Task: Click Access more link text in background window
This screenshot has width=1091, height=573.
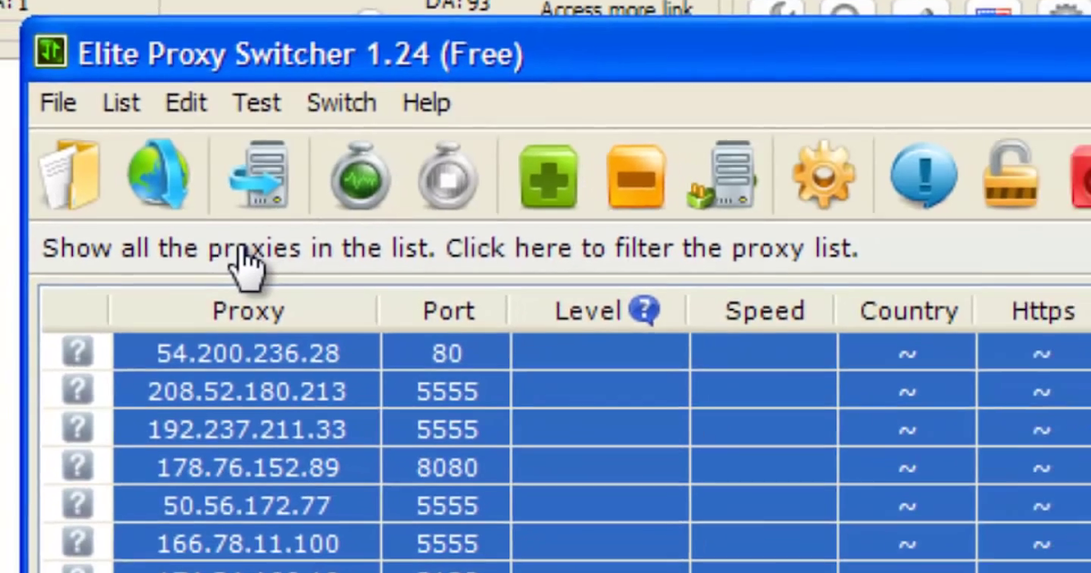Action: pos(617,9)
